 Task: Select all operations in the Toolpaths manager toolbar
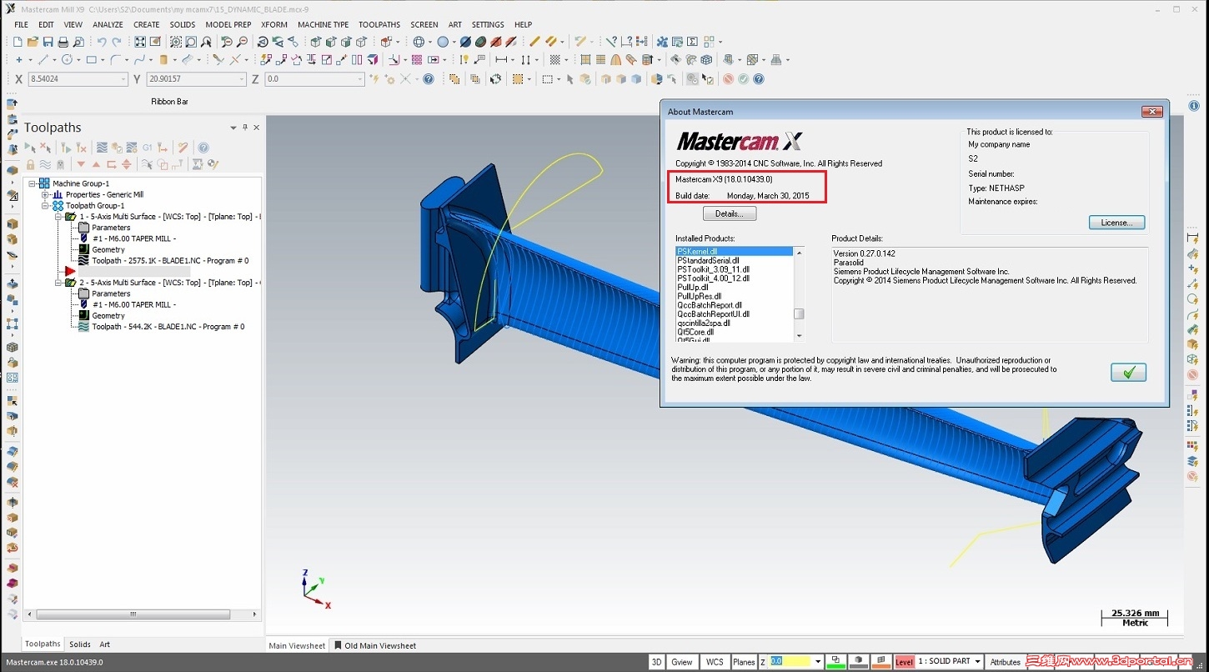(30, 148)
